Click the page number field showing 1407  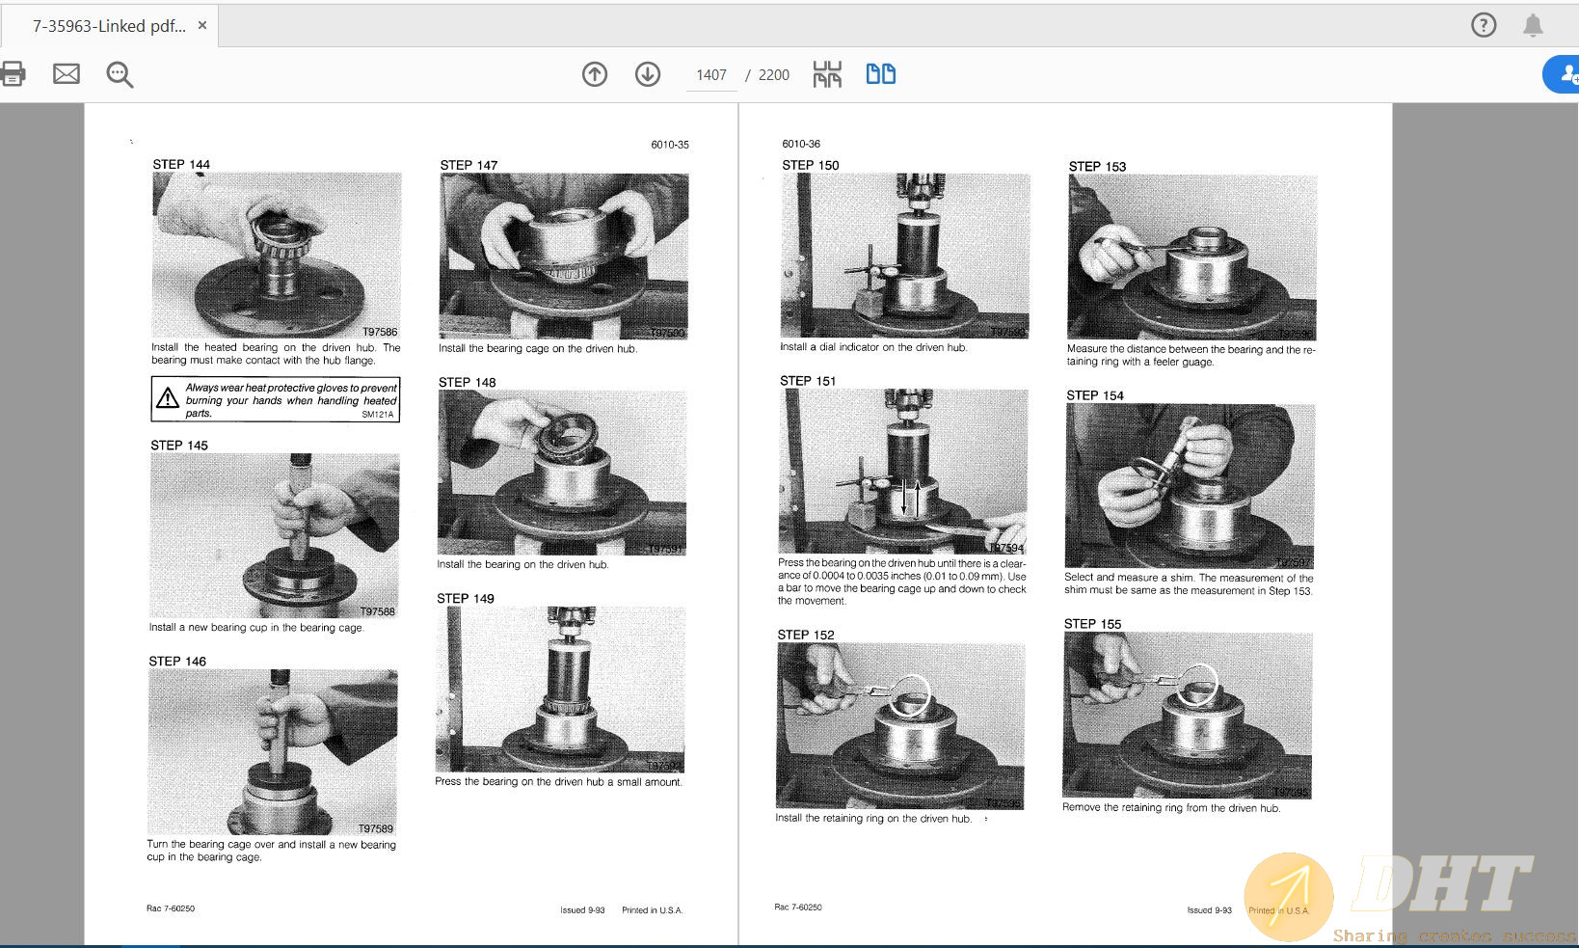[711, 75]
